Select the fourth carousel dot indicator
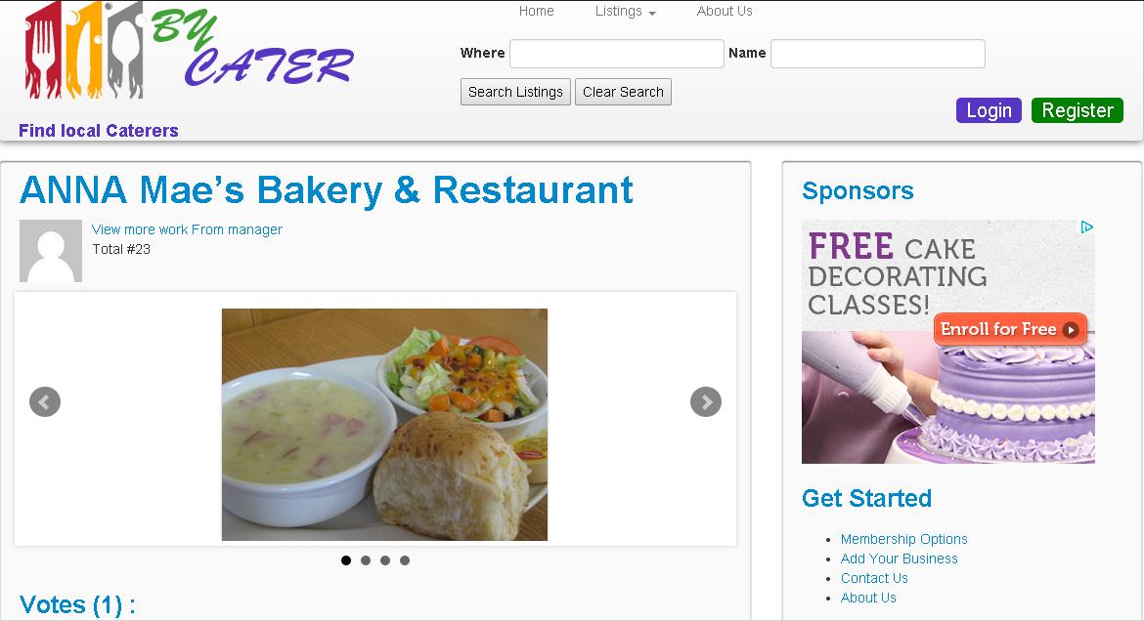The height and width of the screenshot is (621, 1144). coord(405,560)
